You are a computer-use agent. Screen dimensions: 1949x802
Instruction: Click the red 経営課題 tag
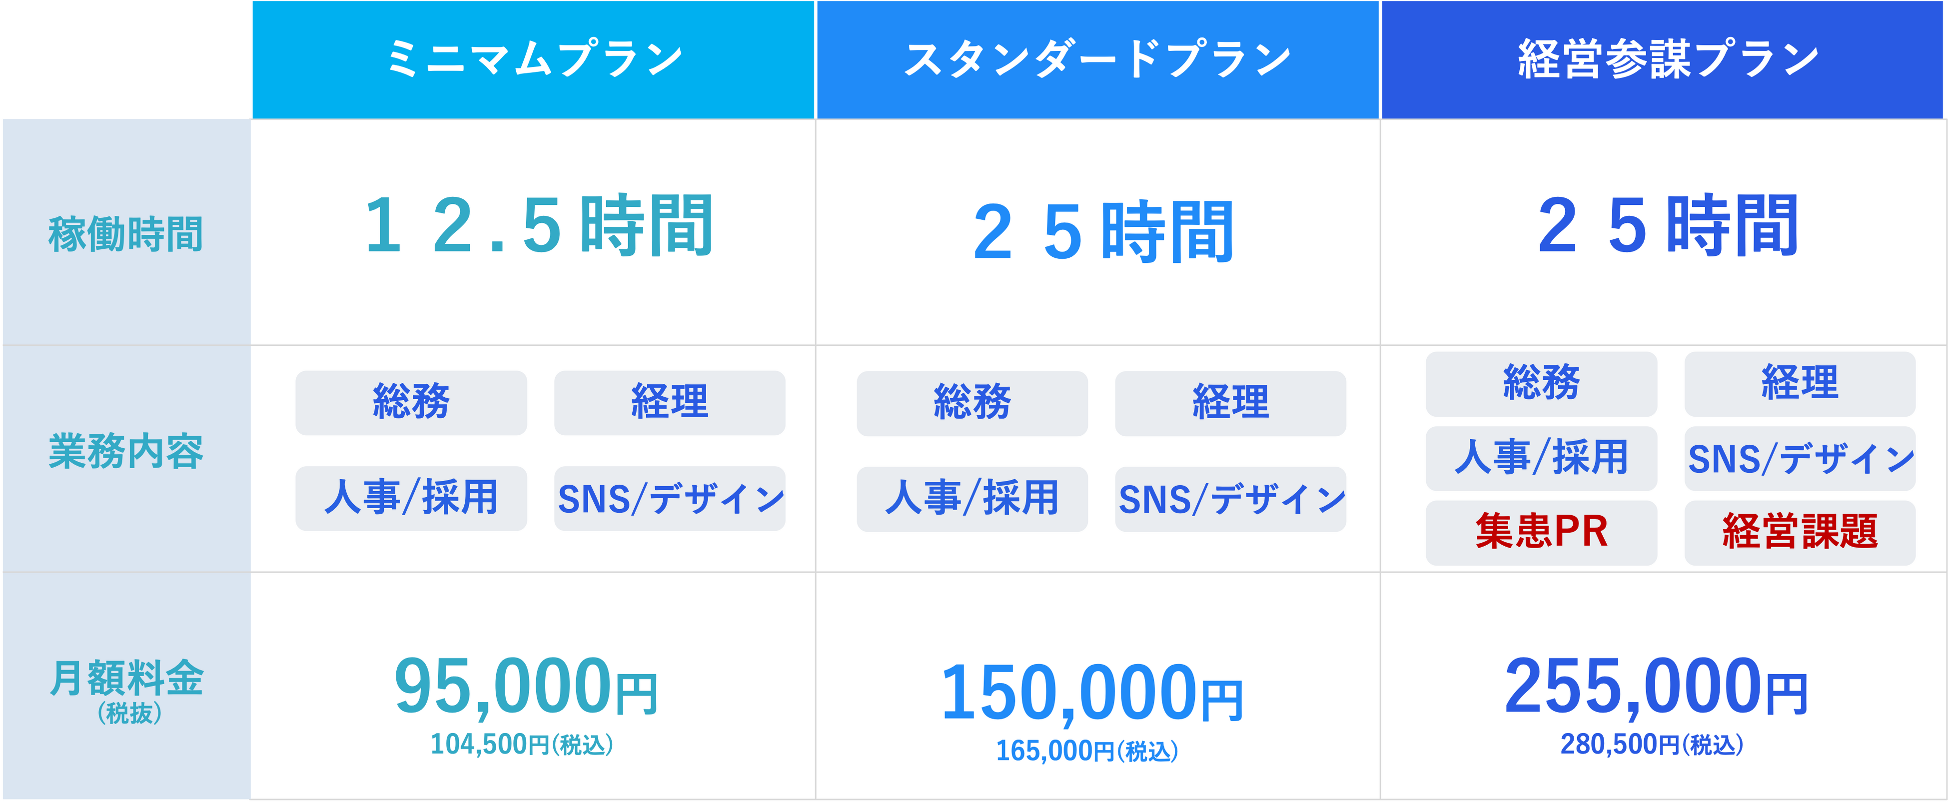tap(1800, 533)
